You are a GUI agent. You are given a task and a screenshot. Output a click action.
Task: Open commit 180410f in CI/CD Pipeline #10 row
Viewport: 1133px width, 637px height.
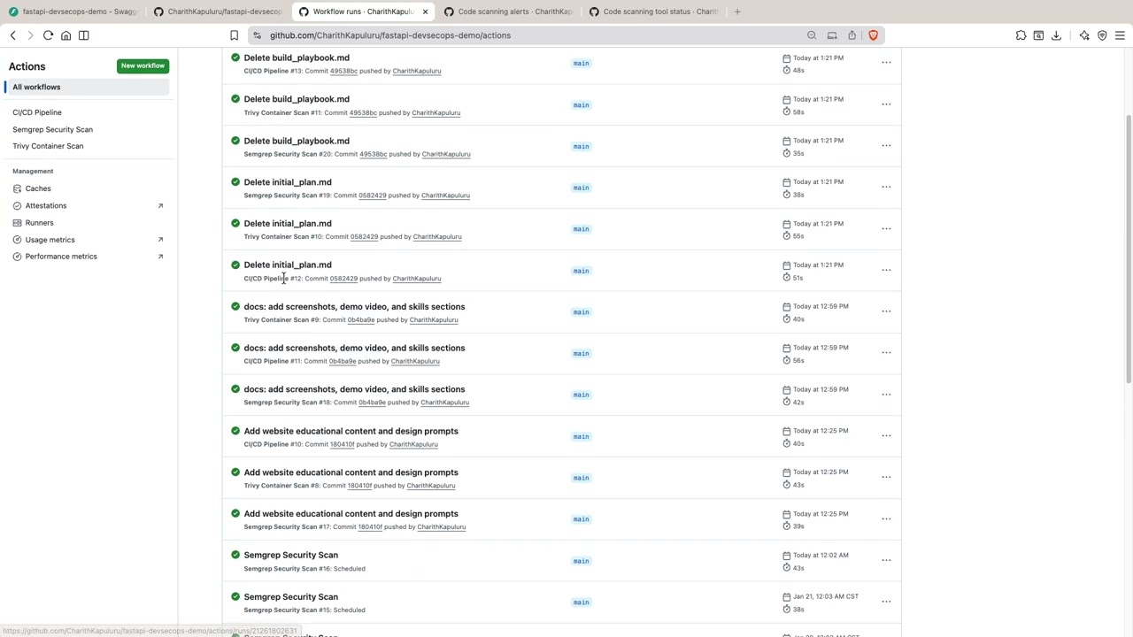click(x=342, y=444)
